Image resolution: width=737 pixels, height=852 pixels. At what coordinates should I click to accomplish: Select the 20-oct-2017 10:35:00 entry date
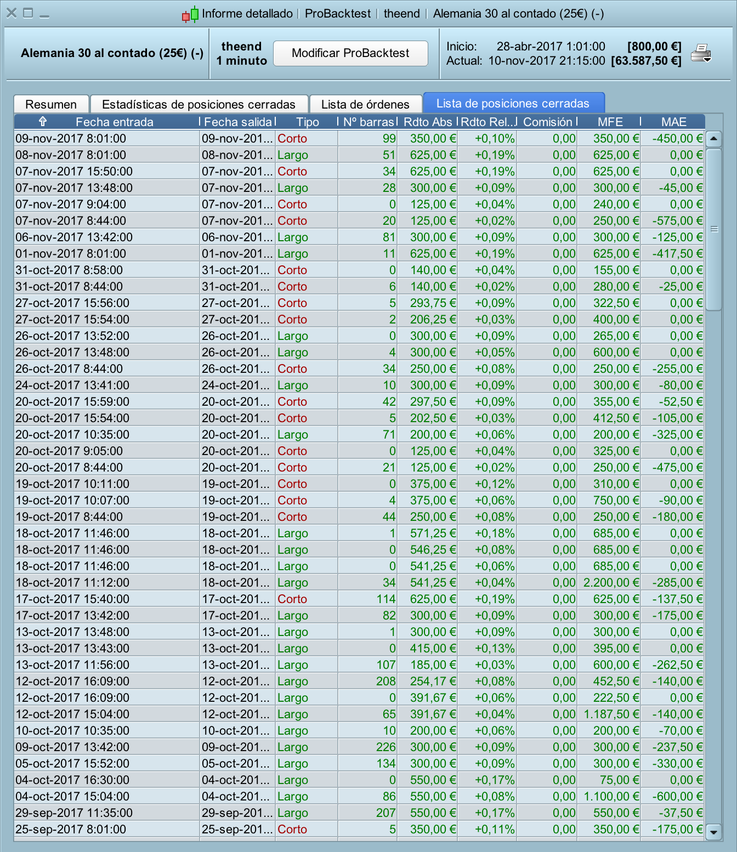72,435
